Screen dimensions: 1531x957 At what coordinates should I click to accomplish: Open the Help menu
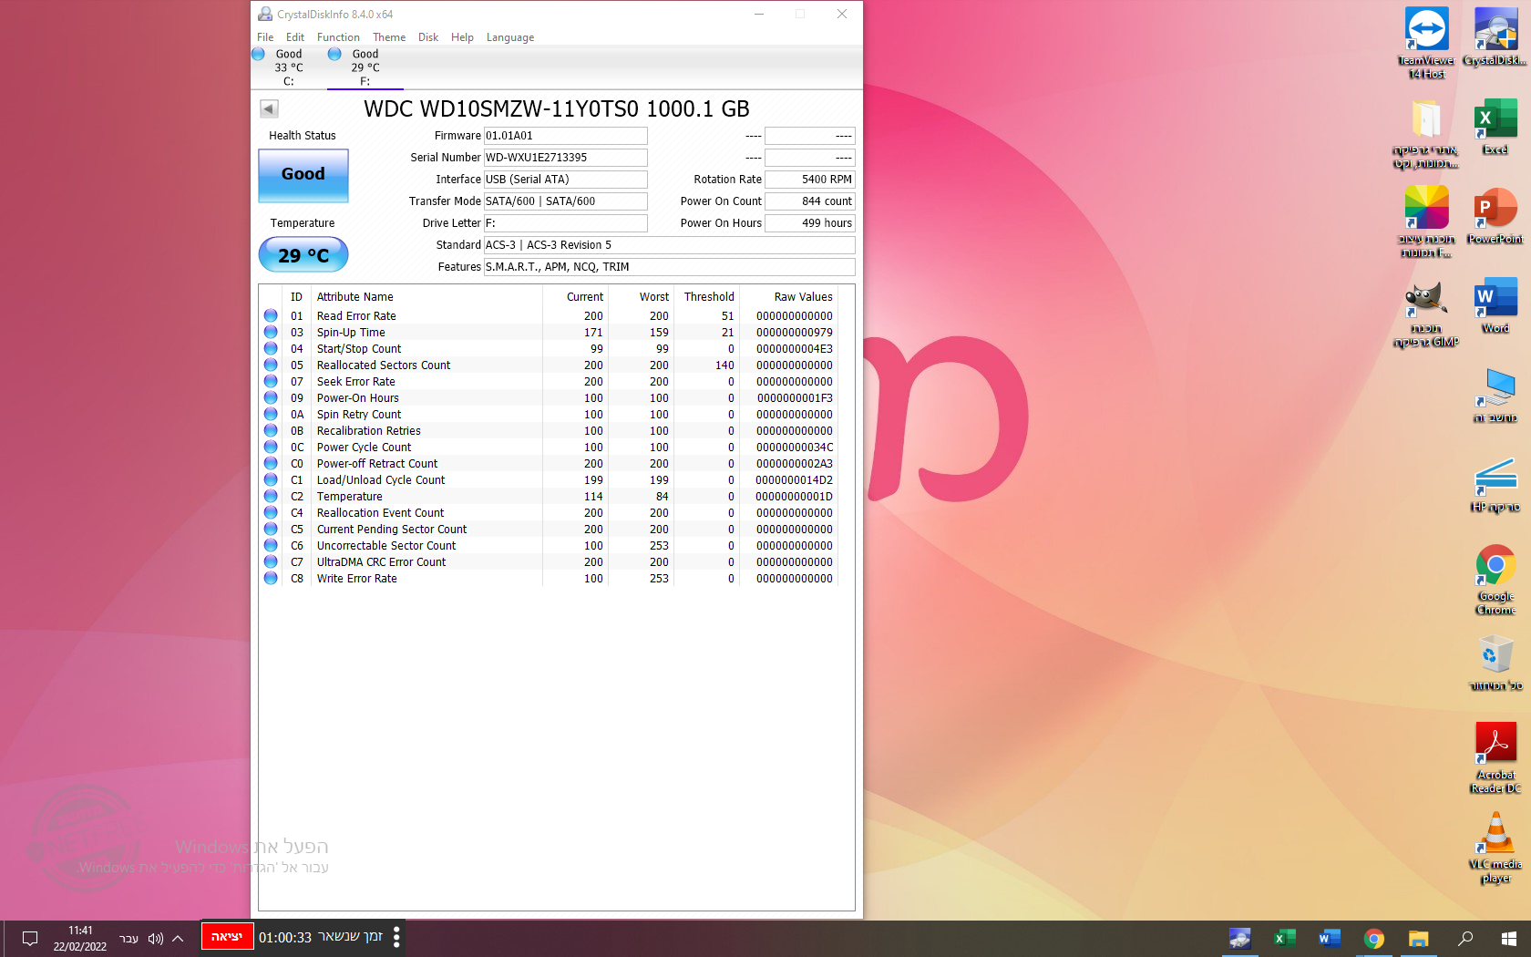[462, 37]
